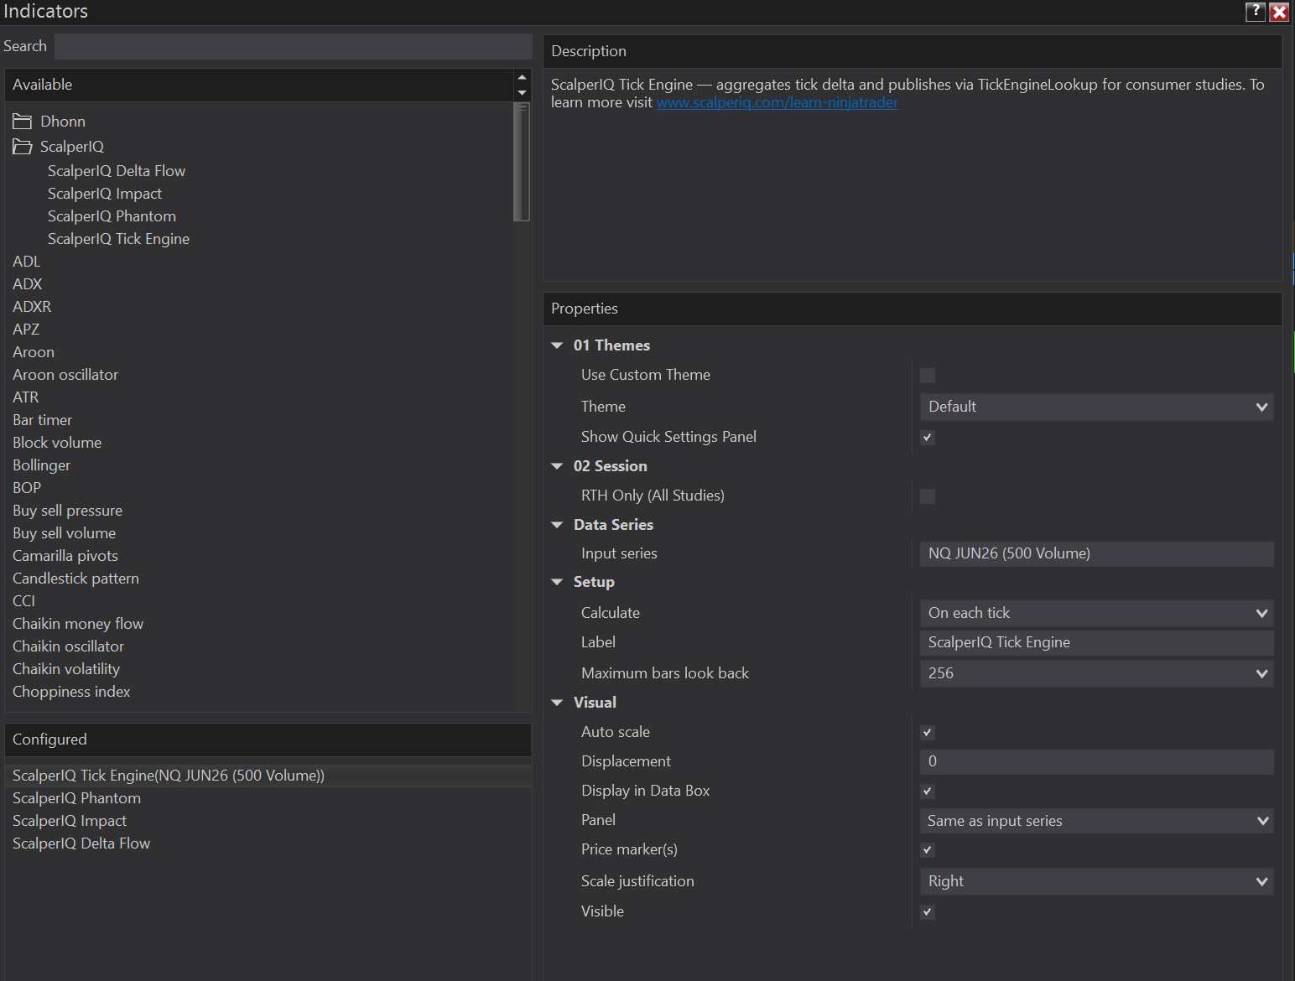Select the Chaikin money flow indicator
This screenshot has width=1295, height=981.
click(x=78, y=624)
